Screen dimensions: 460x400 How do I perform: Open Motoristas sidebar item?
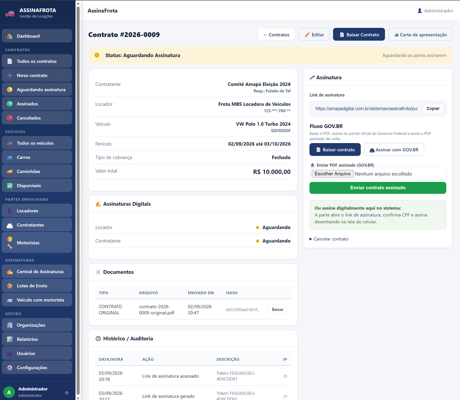tap(37, 243)
